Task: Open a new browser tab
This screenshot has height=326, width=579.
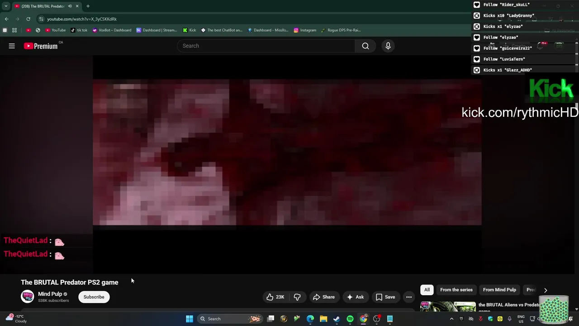Action: pyautogui.click(x=88, y=6)
